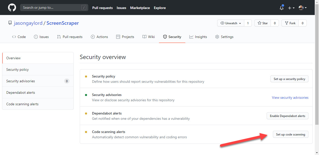Click the scrollbar up arrow
This screenshot has height=155, width=319.
tap(317, 2)
